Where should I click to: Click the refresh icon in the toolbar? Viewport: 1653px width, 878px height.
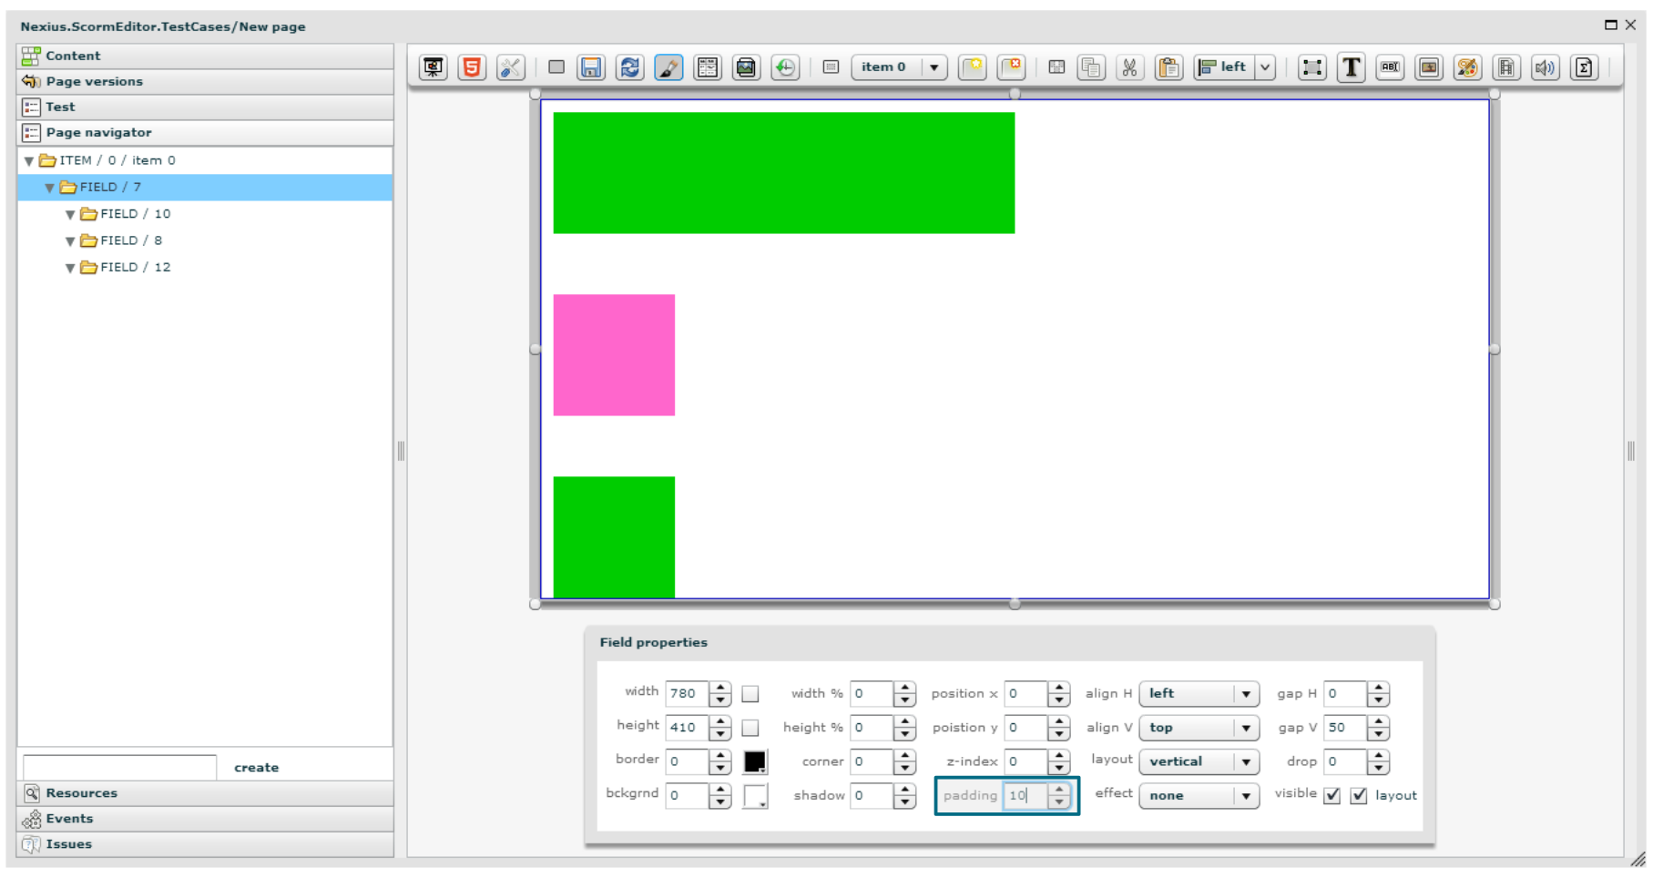click(x=629, y=67)
